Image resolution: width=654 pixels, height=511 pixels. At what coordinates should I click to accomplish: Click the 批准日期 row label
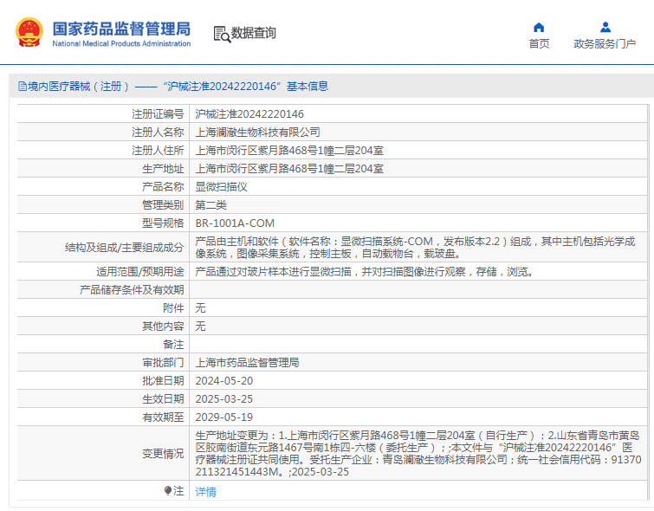163,381
